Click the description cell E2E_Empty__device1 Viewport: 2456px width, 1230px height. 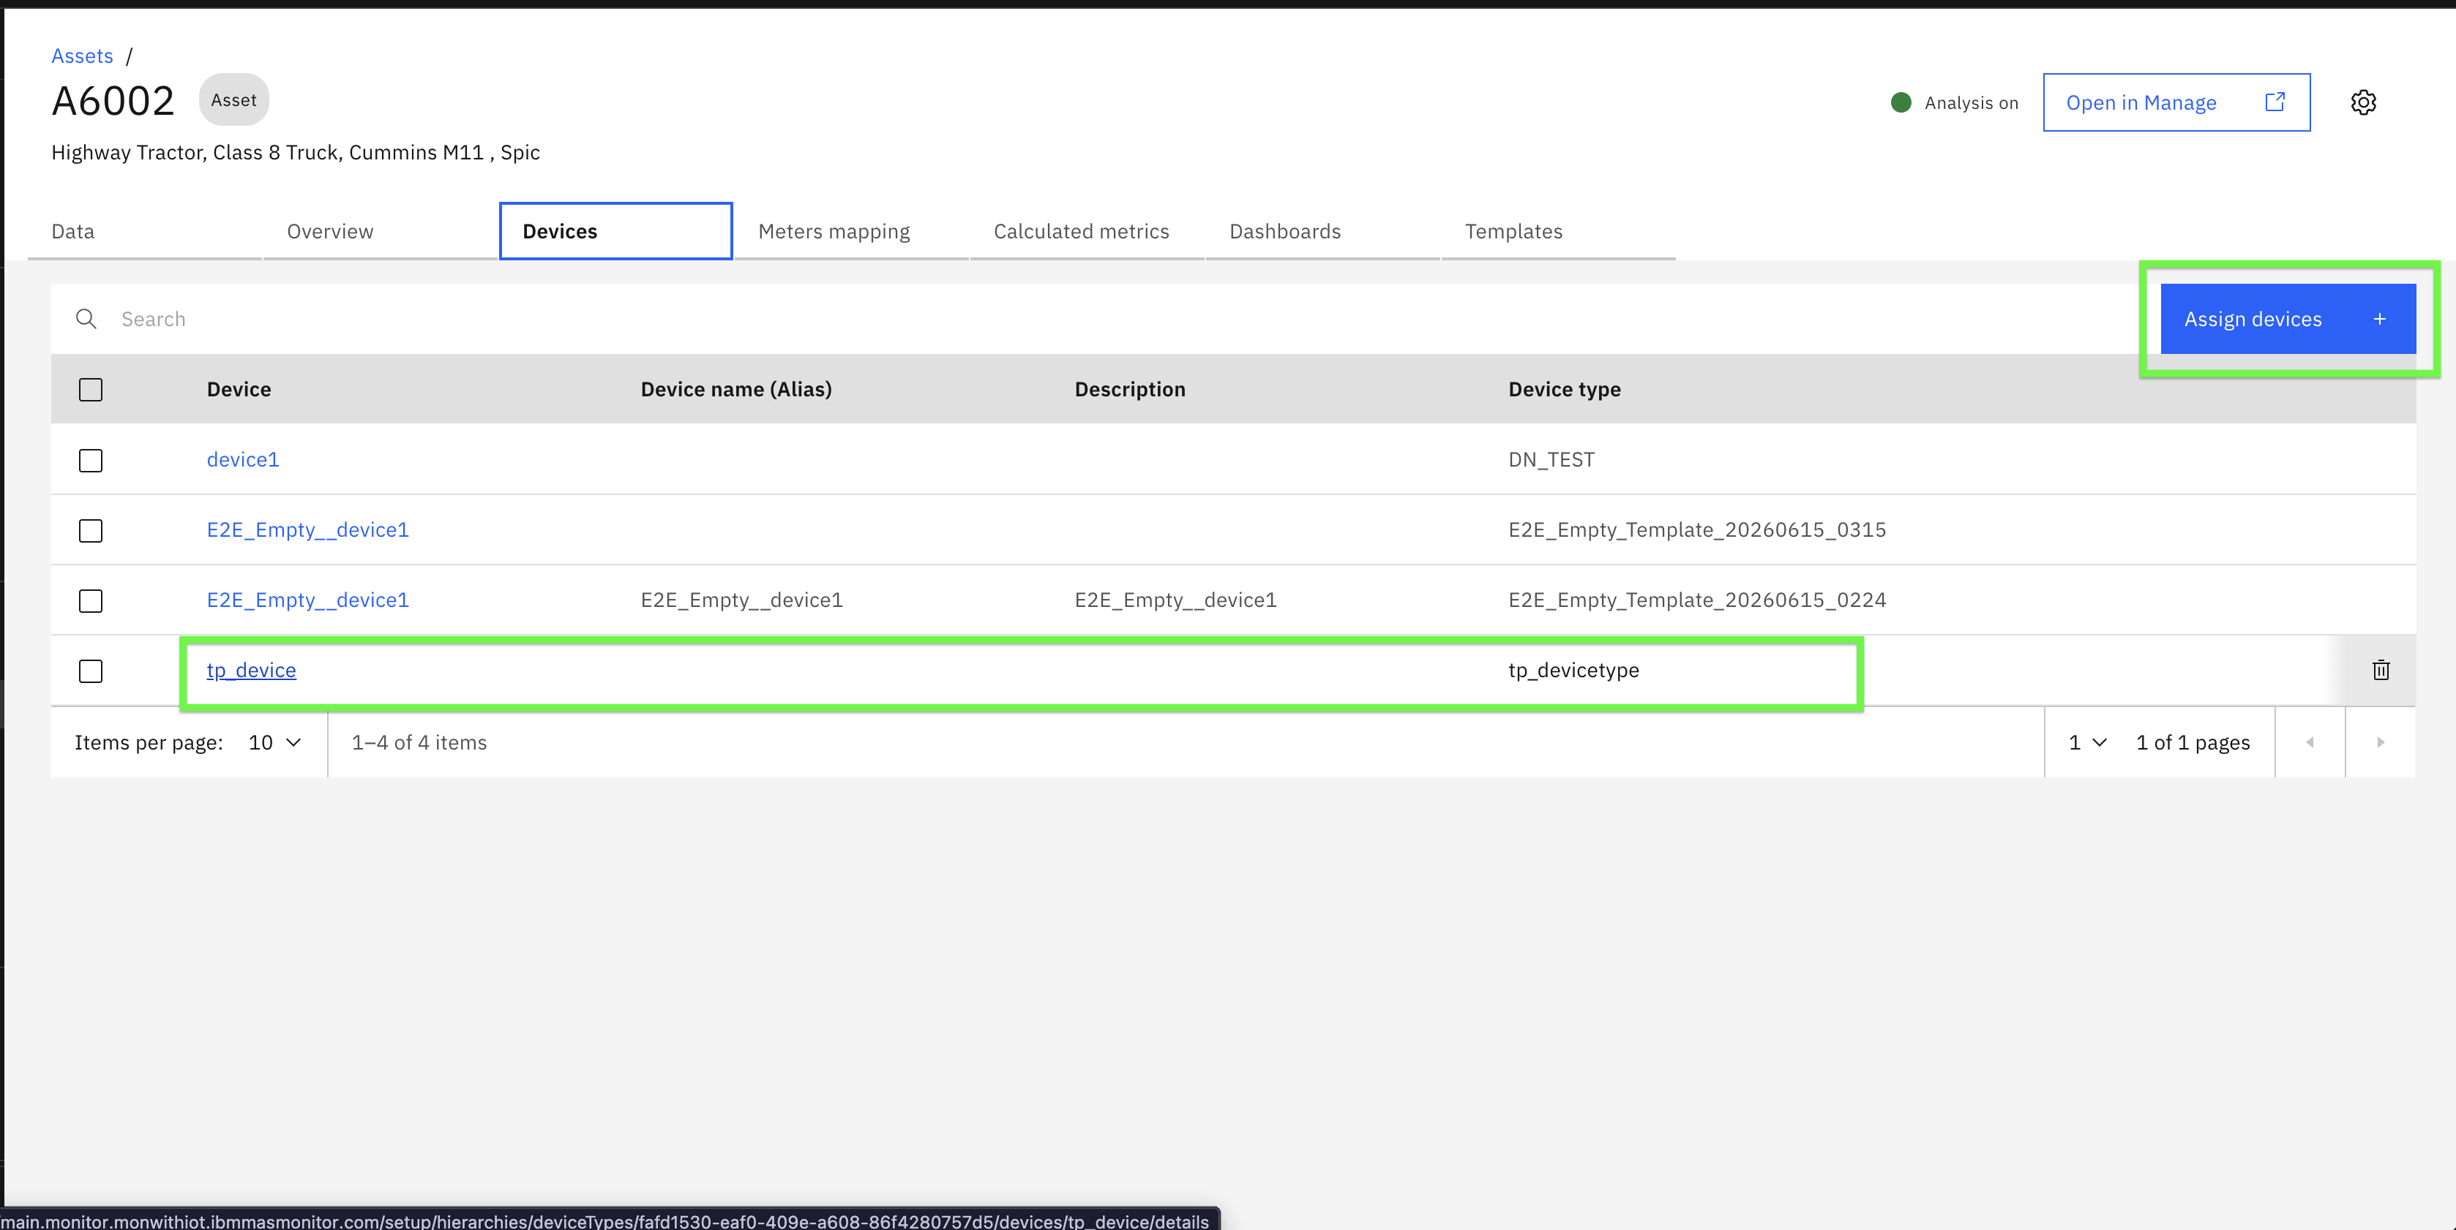[x=1175, y=600]
